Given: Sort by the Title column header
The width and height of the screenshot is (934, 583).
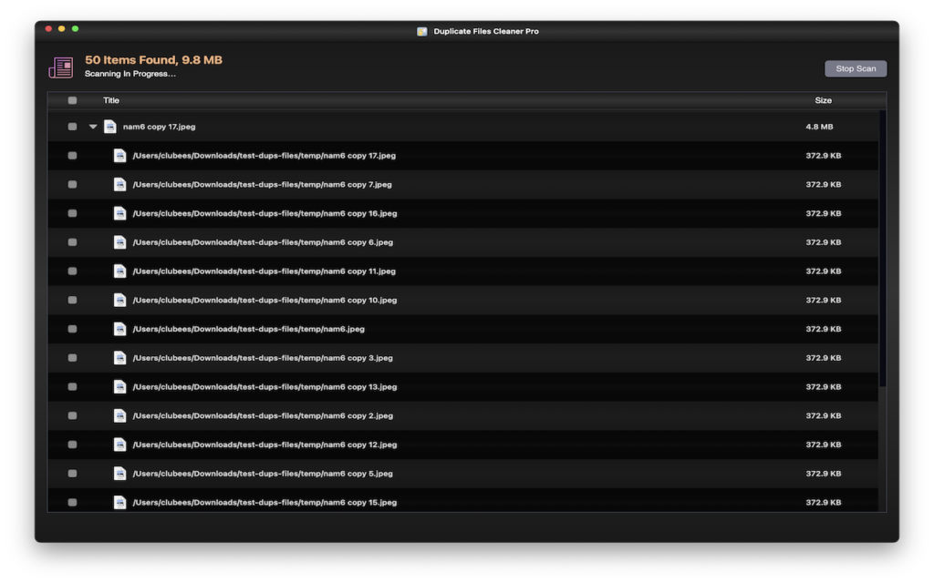Looking at the screenshot, I should tap(110, 100).
